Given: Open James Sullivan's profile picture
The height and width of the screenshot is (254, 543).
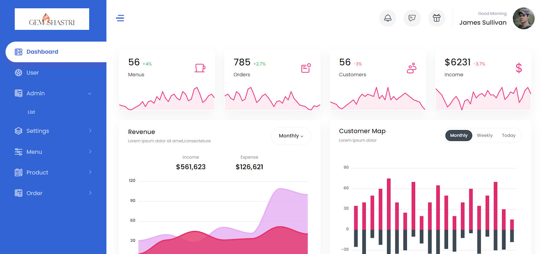Looking at the screenshot, I should 523,18.
